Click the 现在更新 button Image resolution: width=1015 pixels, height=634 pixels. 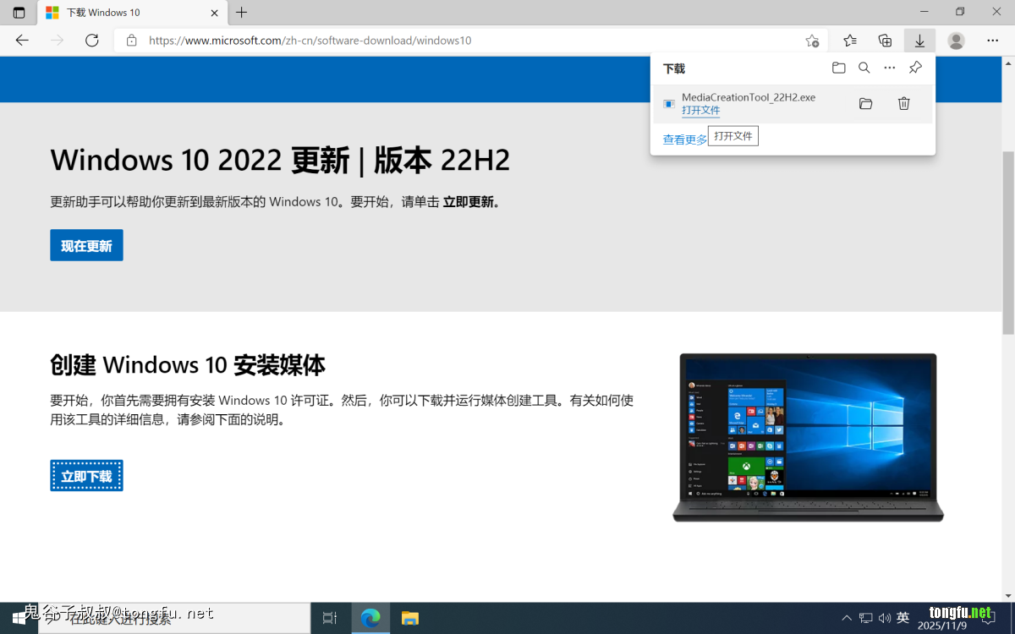tap(86, 245)
